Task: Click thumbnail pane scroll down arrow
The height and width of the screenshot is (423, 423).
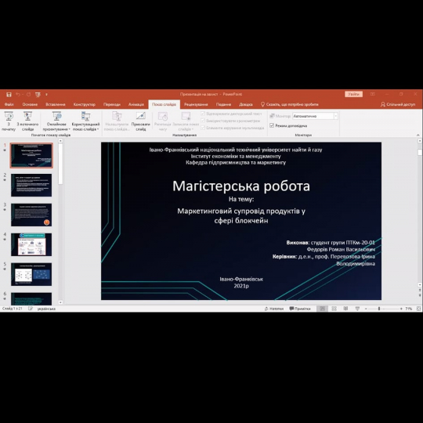Action: [60, 302]
